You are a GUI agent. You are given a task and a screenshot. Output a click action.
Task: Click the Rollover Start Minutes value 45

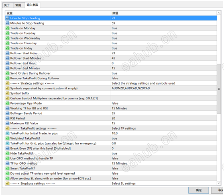164,58
